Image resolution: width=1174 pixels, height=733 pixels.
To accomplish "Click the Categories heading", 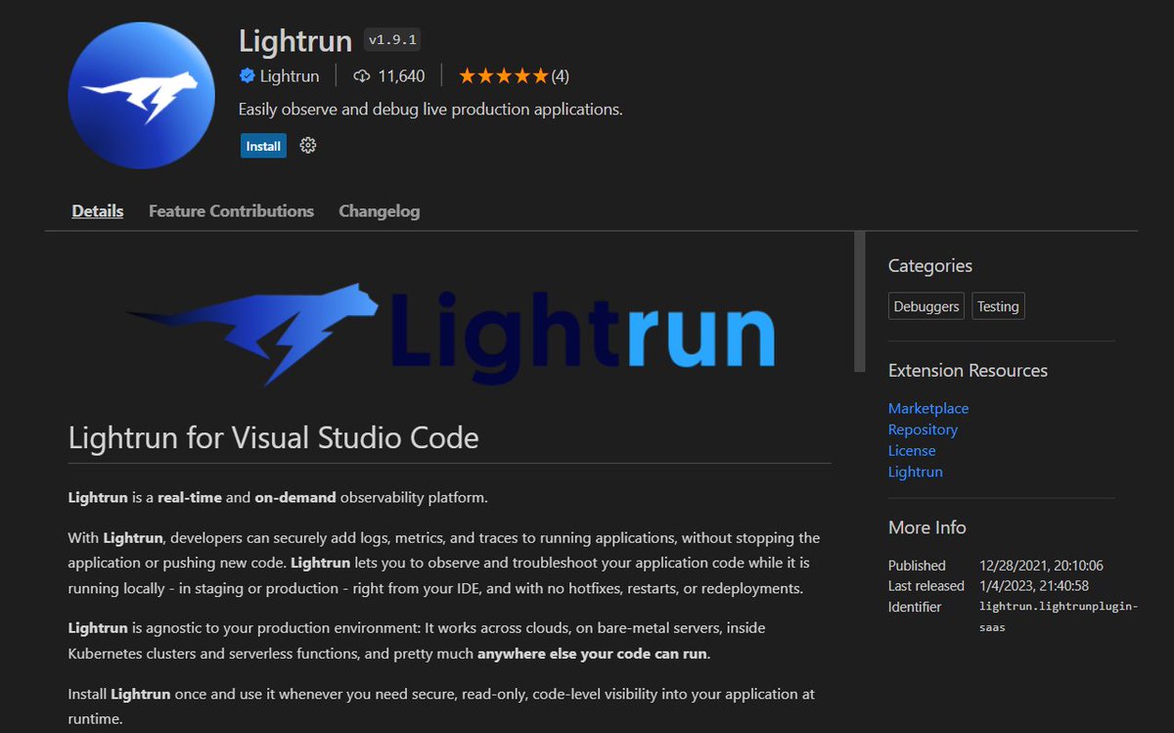I will [930, 266].
